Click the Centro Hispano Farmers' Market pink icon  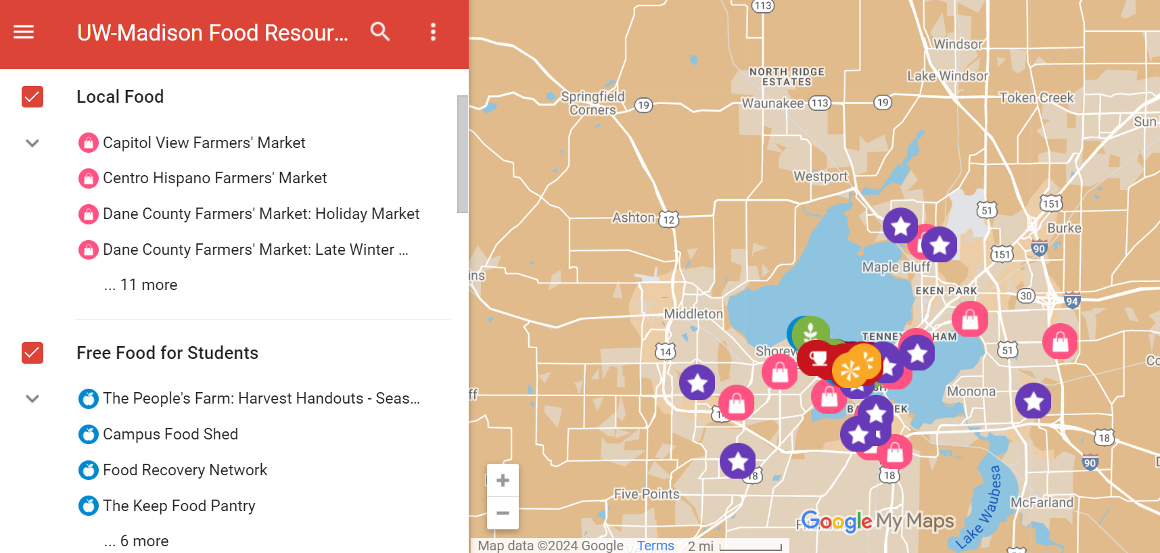(x=89, y=178)
